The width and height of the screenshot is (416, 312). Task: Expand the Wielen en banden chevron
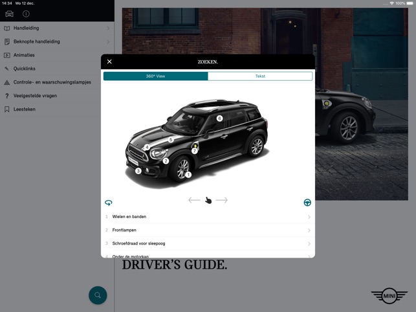point(309,217)
